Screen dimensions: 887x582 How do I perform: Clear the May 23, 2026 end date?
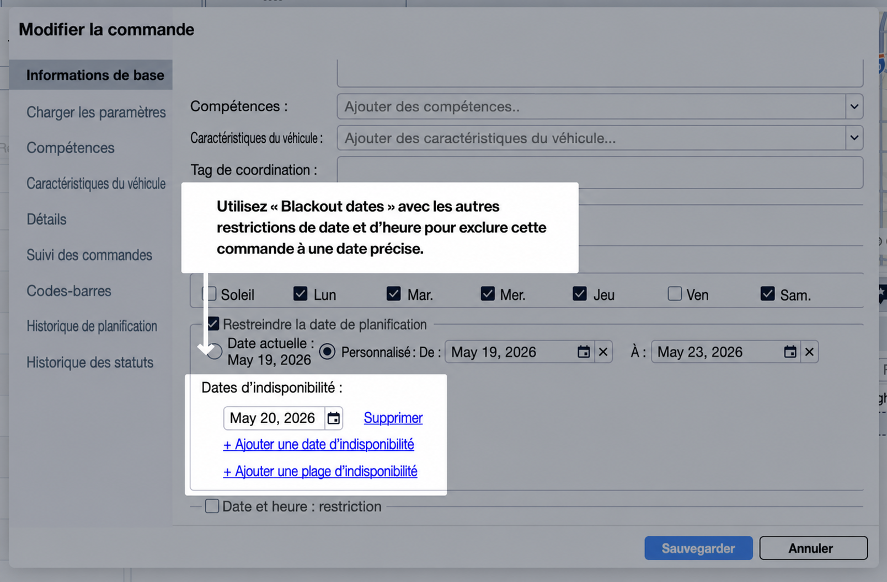click(x=809, y=352)
